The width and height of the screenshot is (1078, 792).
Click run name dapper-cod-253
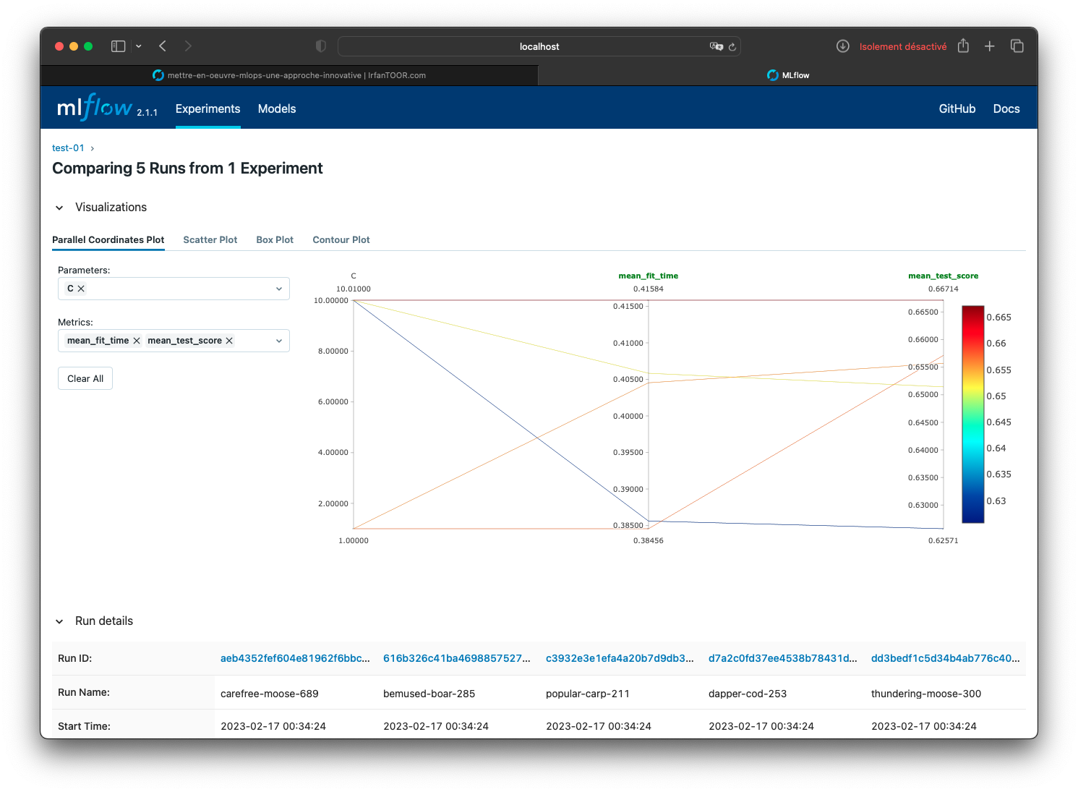[748, 694]
